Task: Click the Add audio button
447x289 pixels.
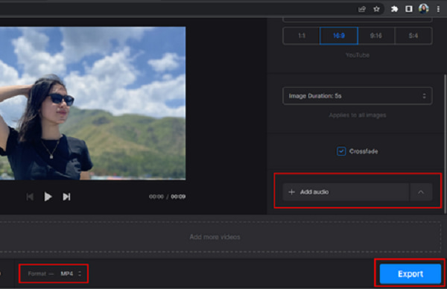Action: pyautogui.click(x=346, y=192)
